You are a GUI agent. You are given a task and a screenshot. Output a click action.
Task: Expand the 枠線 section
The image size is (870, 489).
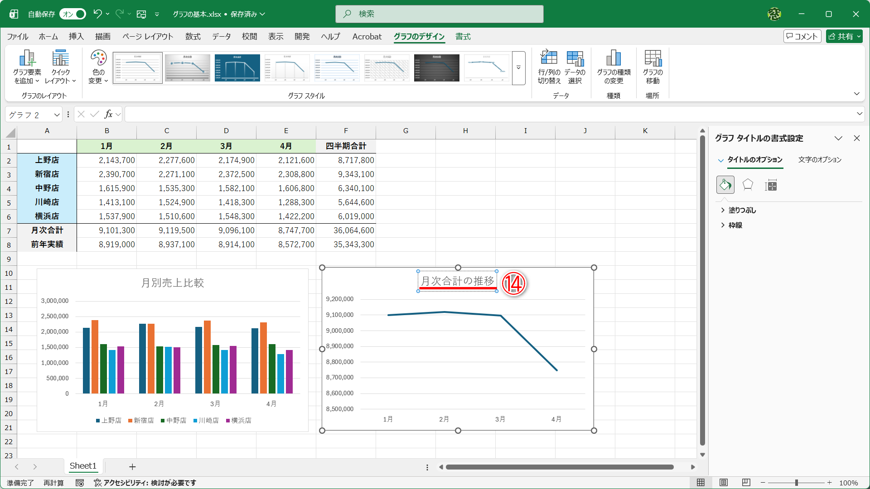(x=735, y=225)
